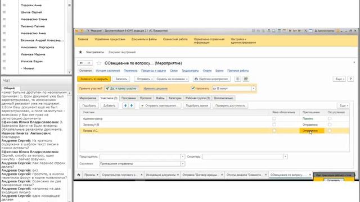Image resolution: width=360 pixels, height=202 pixels.
Task: Toggle Отсутствовал for Петров И.С.
Action: tap(330, 131)
